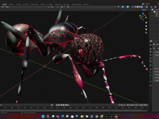Expand the Volume panel in properties
This screenshot has width=159, height=119.
point(156,69)
